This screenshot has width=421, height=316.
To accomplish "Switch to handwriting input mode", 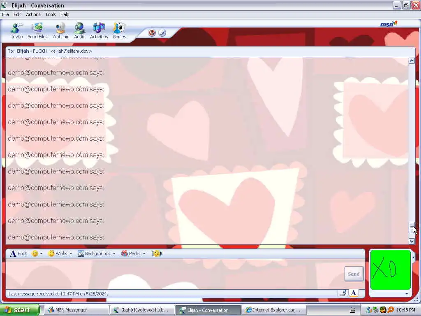I will pyautogui.click(x=343, y=293).
